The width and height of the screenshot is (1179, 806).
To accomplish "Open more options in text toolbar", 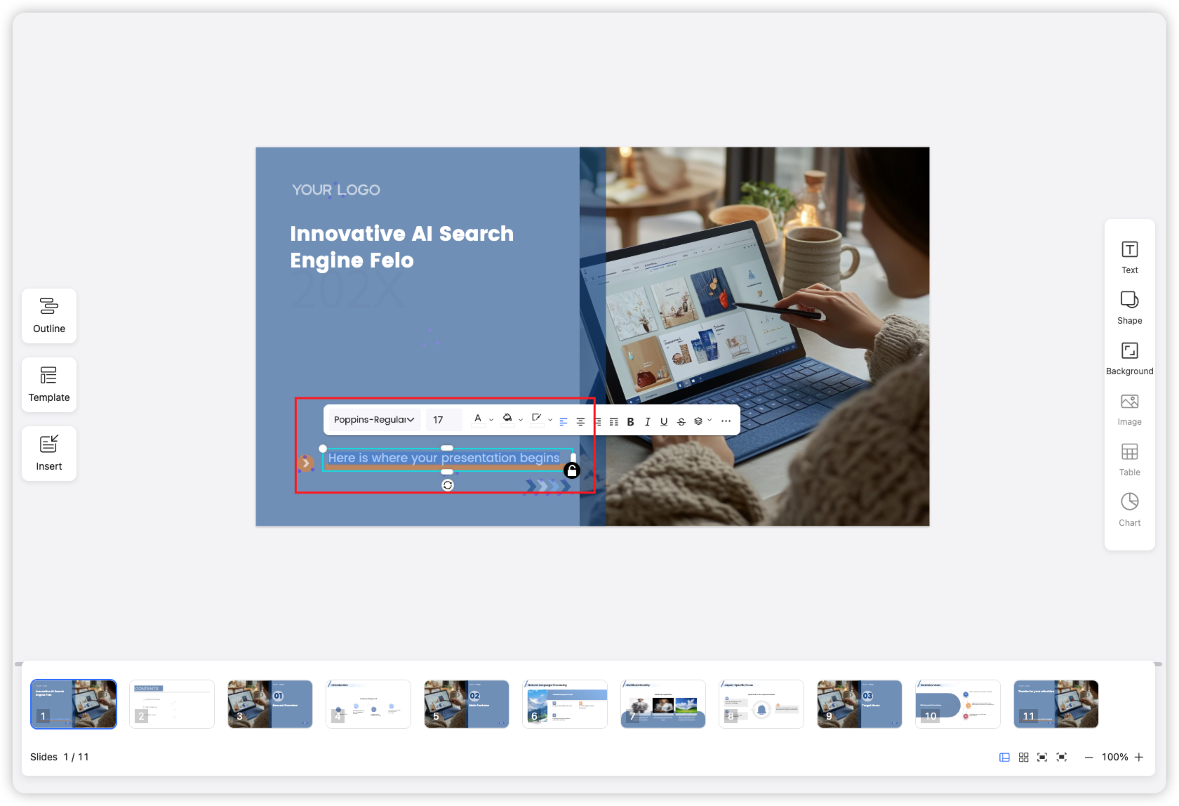I will 726,421.
